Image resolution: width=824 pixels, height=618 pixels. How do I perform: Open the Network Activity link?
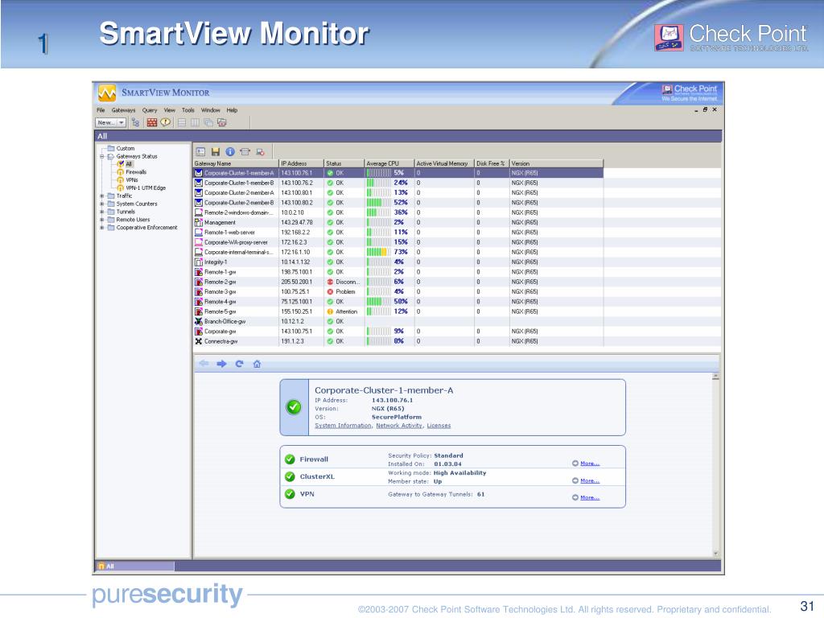click(x=399, y=426)
